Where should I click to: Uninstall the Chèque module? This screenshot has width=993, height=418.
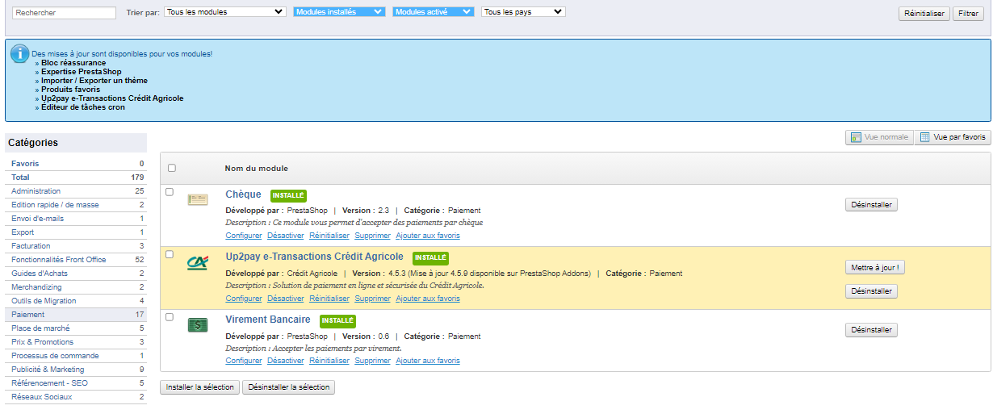tap(871, 205)
